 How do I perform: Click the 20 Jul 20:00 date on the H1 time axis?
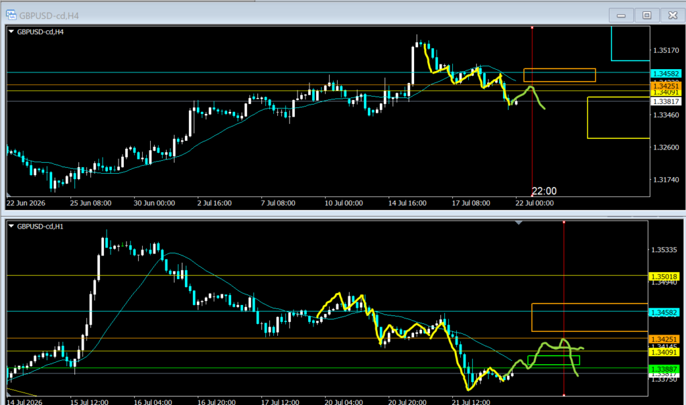tap(407, 402)
